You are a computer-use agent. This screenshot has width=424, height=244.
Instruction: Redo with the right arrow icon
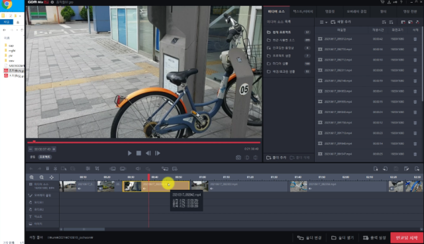coord(39,169)
